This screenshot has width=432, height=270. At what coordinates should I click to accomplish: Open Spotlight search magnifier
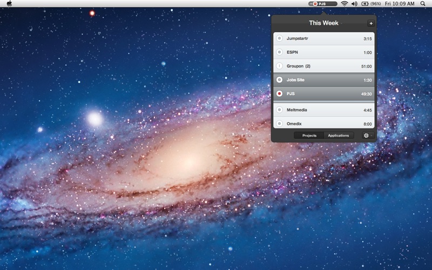[423, 4]
